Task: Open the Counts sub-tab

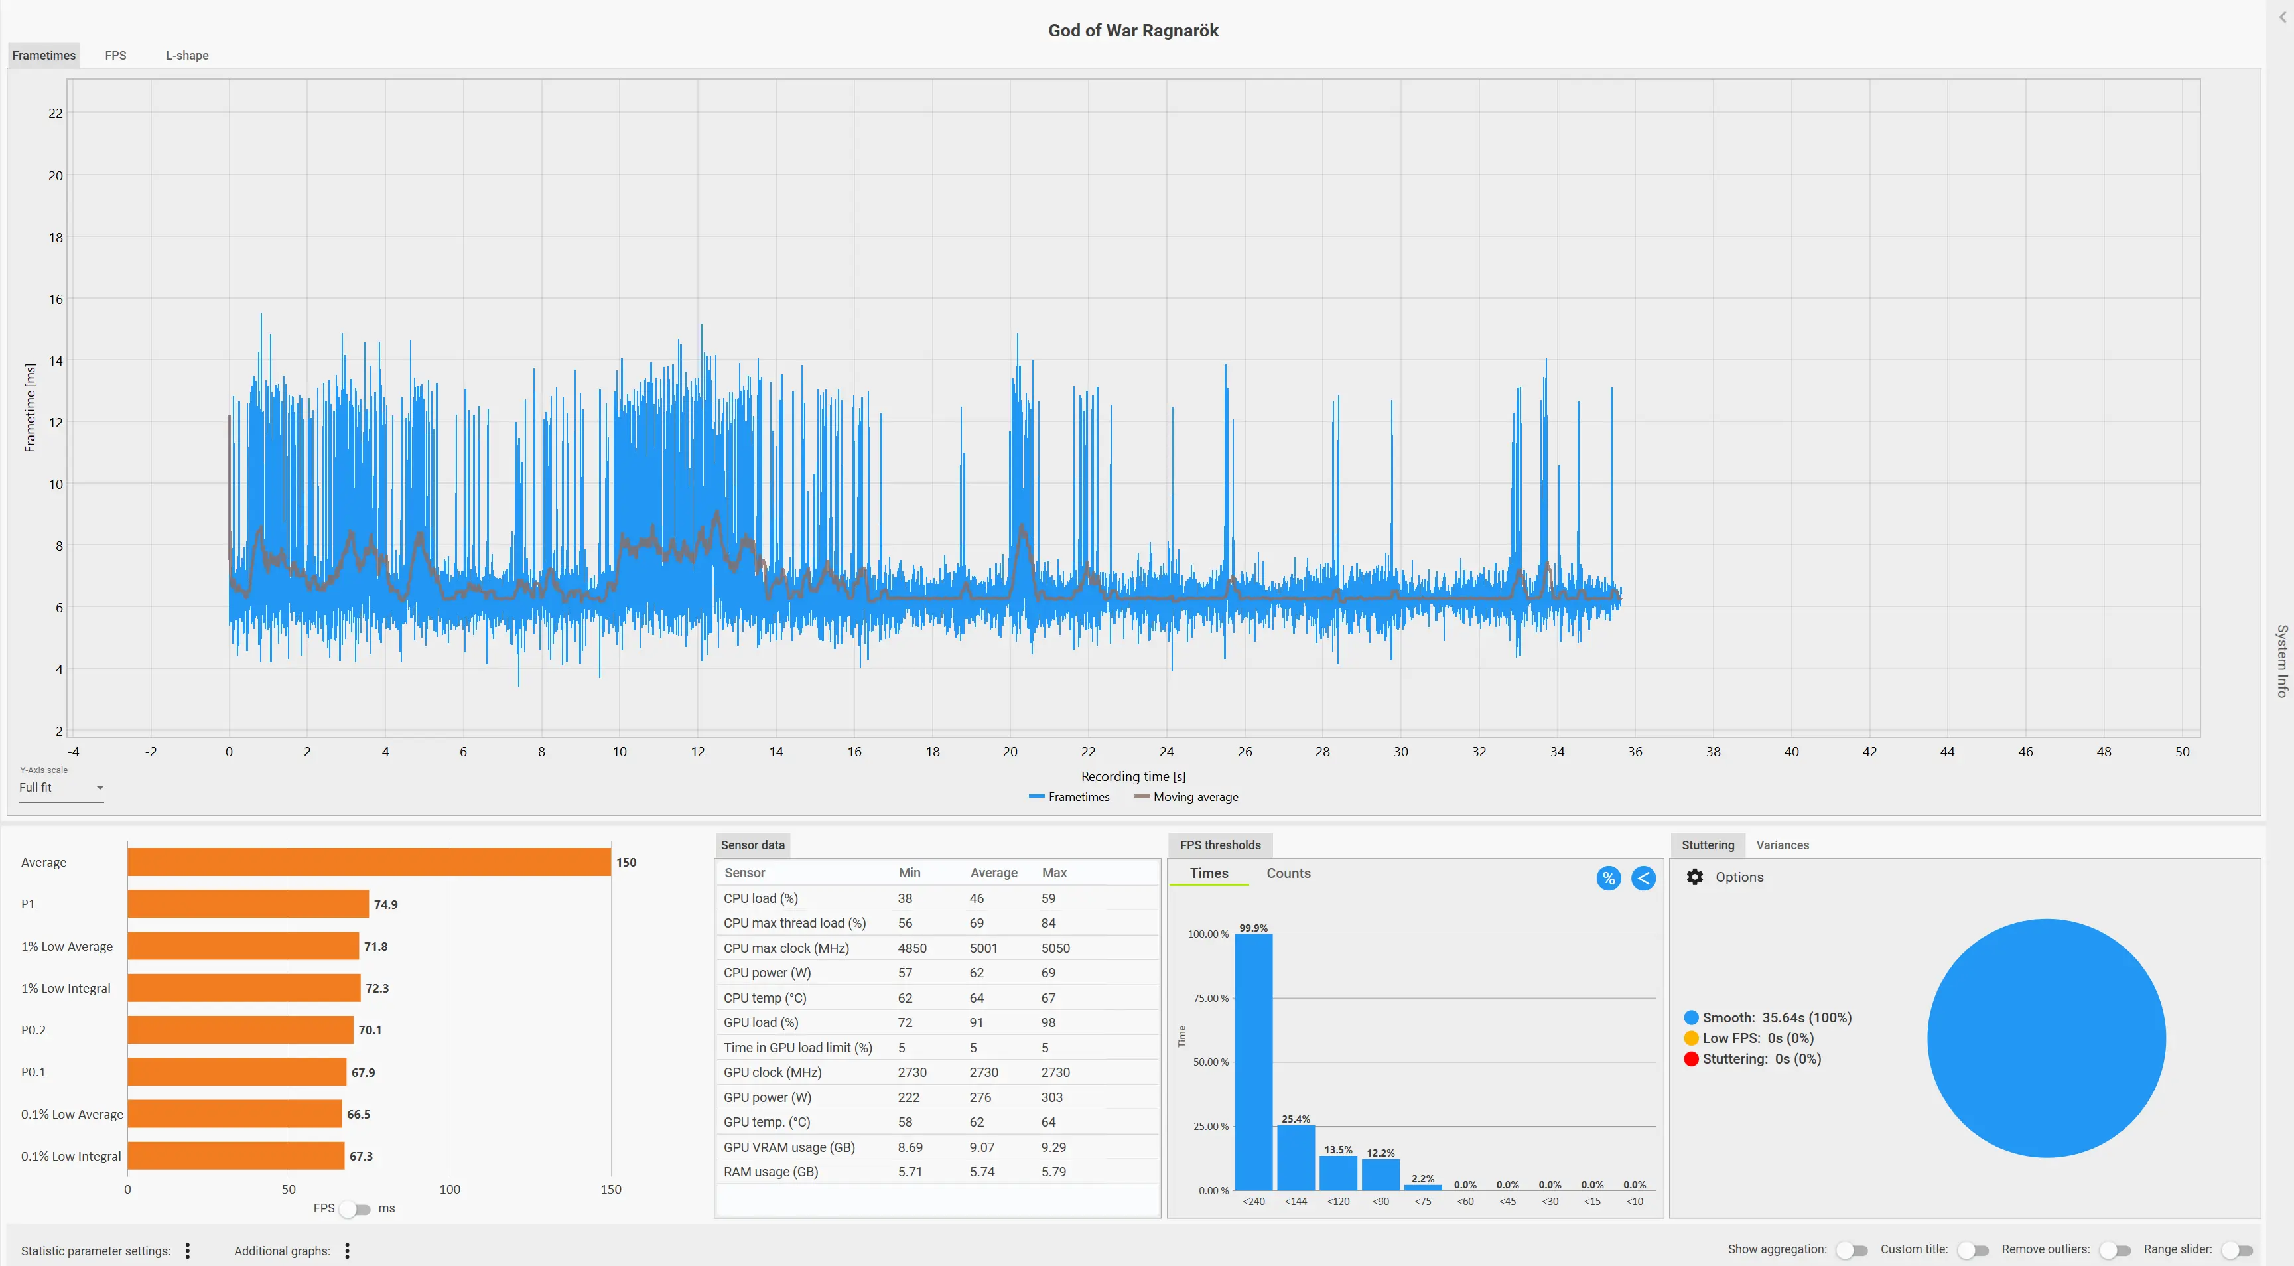Action: coord(1288,873)
